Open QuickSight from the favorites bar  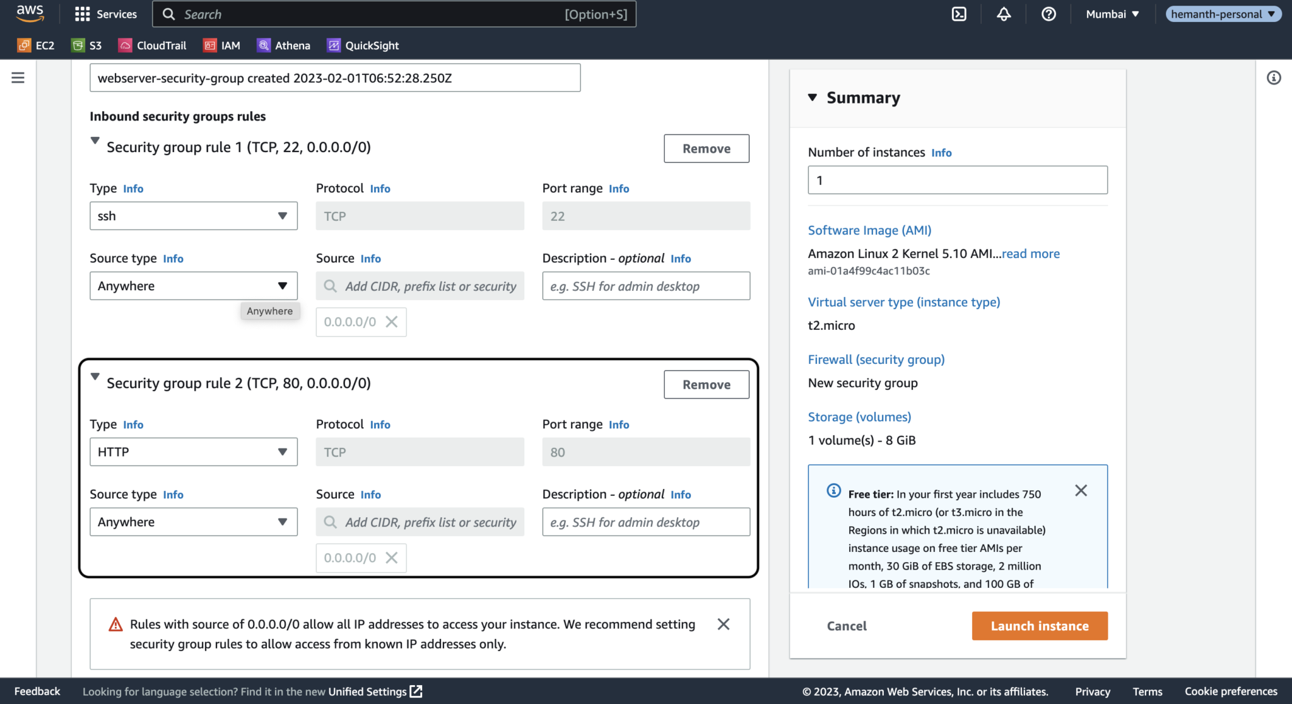(x=362, y=45)
